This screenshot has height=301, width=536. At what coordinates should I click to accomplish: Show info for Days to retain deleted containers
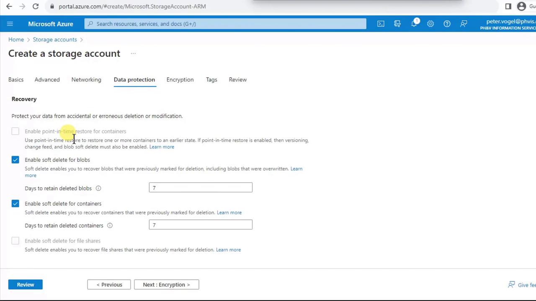[x=110, y=225]
